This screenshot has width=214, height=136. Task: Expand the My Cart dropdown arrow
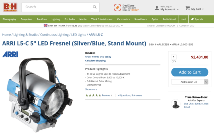(x=203, y=9)
